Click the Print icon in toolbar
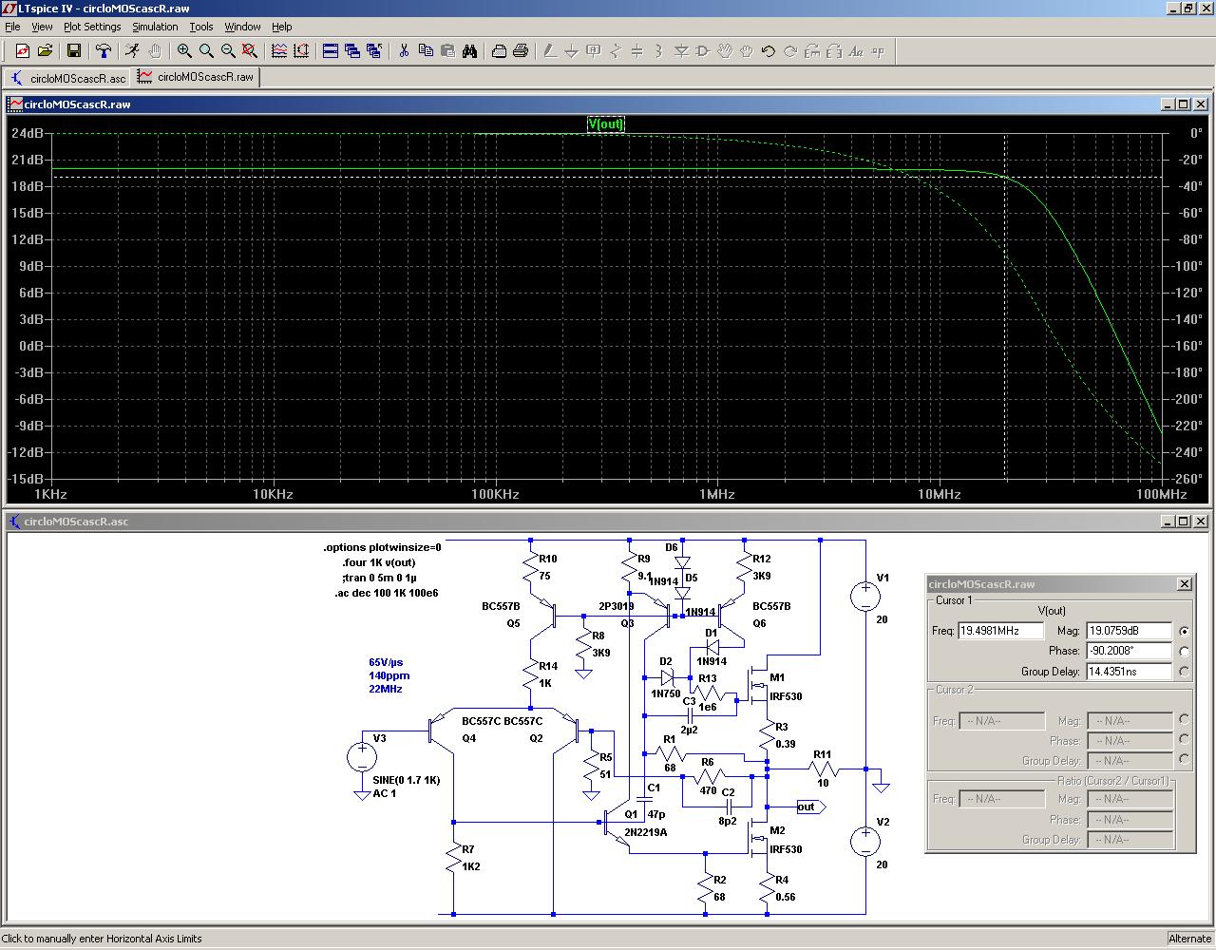 coord(521,51)
